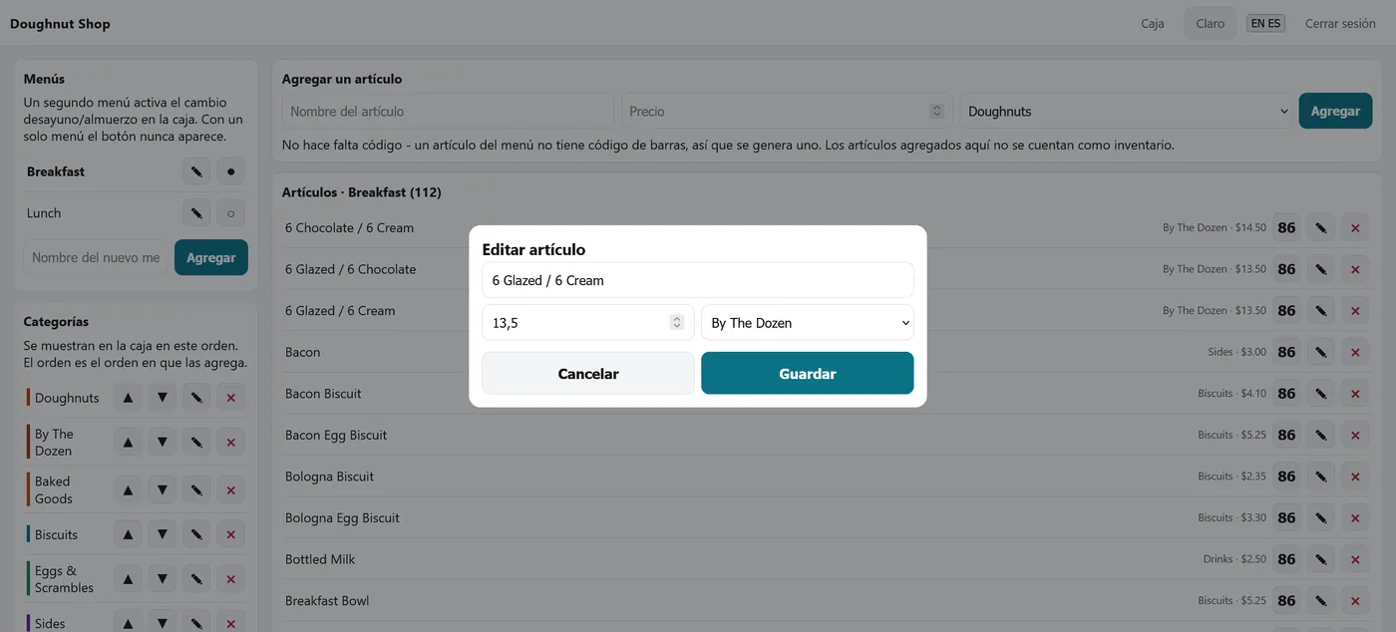The height and width of the screenshot is (632, 1396).
Task: Click Guardar to save the item
Action: (808, 374)
